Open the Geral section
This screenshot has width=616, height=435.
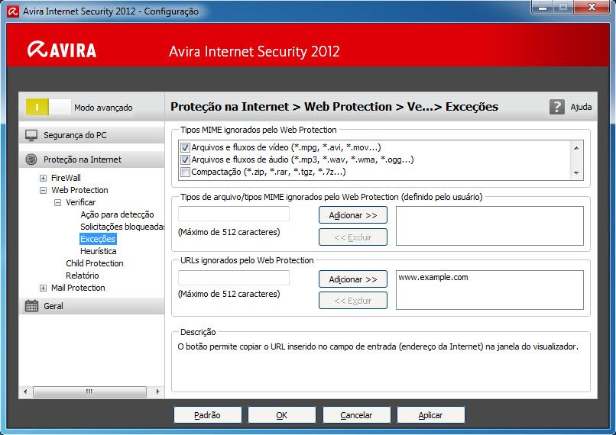tap(92, 306)
